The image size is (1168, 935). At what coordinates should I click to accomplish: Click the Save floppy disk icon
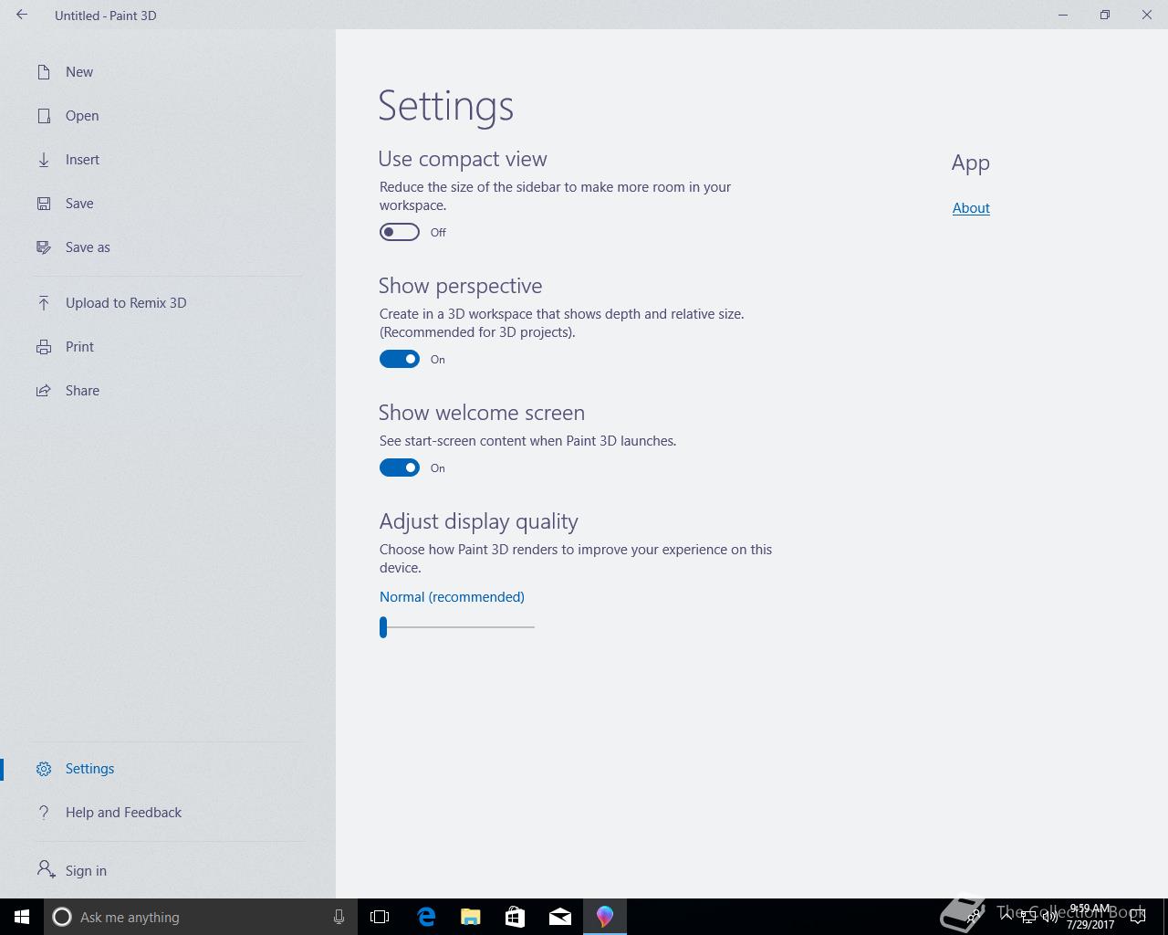click(x=44, y=204)
